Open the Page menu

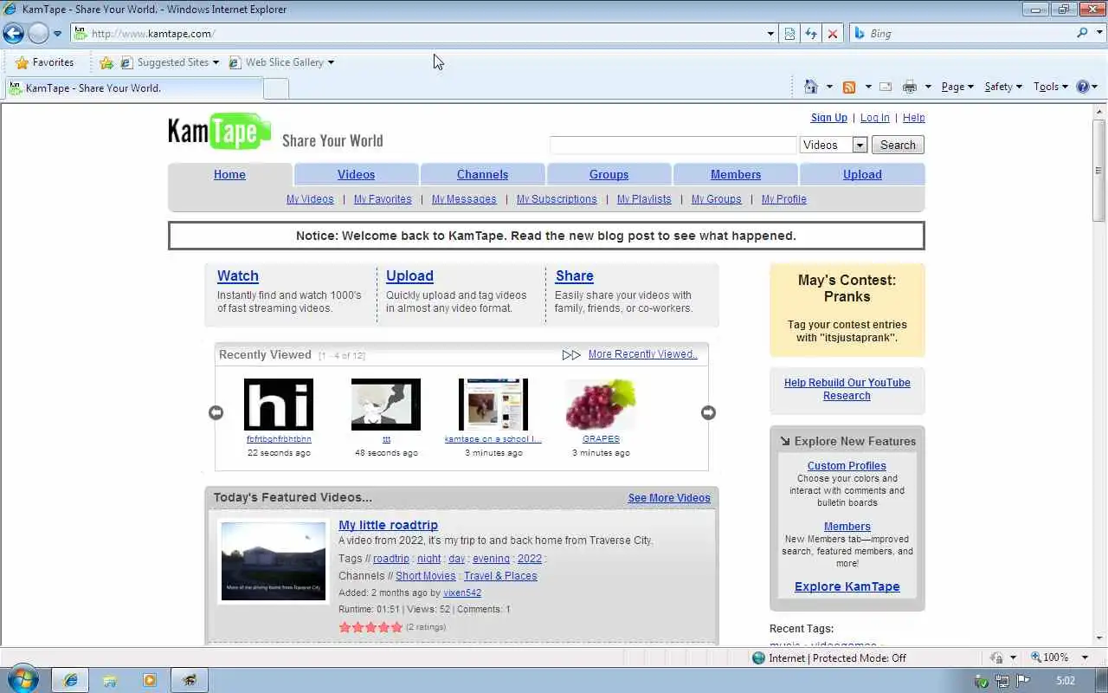pos(957,87)
